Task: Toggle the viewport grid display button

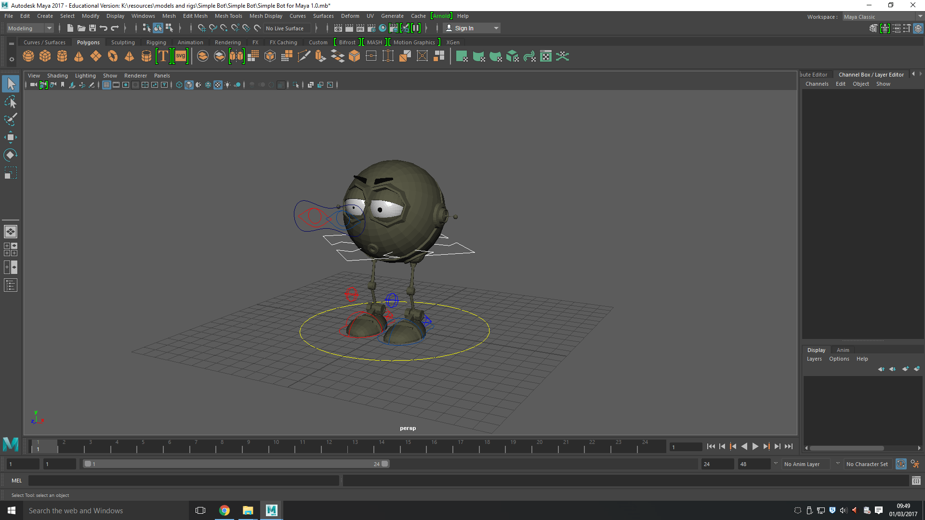Action: (x=106, y=85)
